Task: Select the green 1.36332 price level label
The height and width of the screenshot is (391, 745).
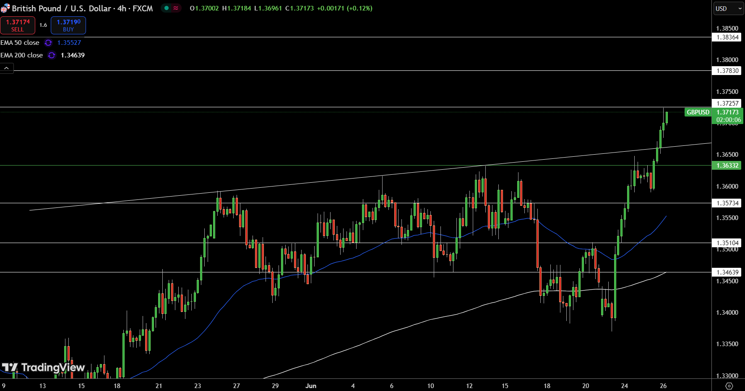Action: point(727,166)
